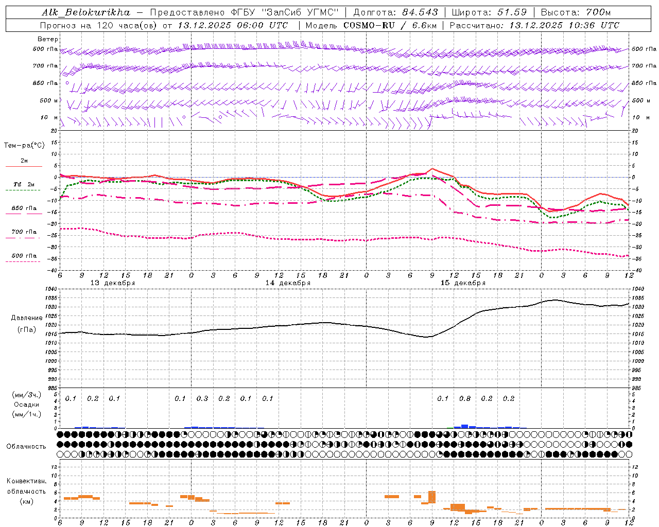Click the 0.8 precipitation amount value
The width and height of the screenshot is (659, 527).
465,399
